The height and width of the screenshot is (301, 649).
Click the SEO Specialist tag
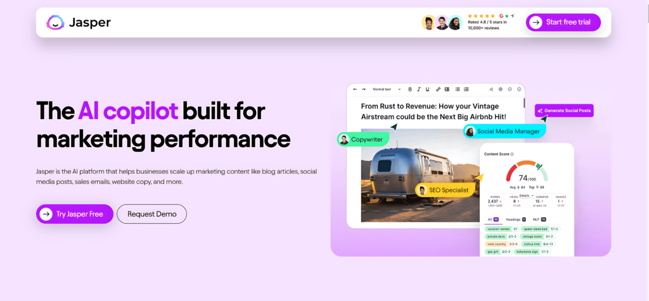pyautogui.click(x=445, y=190)
